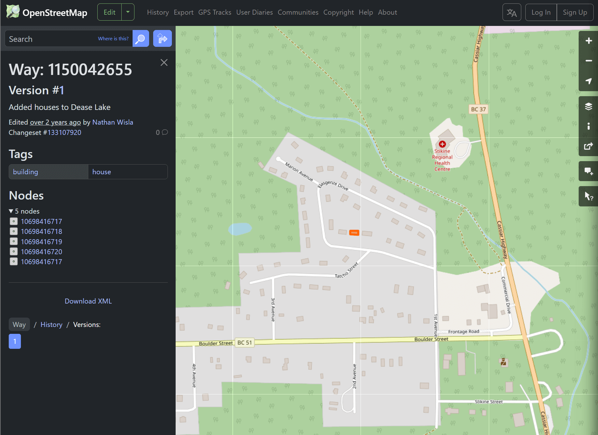Click node icon beside 10698416718

point(13,231)
